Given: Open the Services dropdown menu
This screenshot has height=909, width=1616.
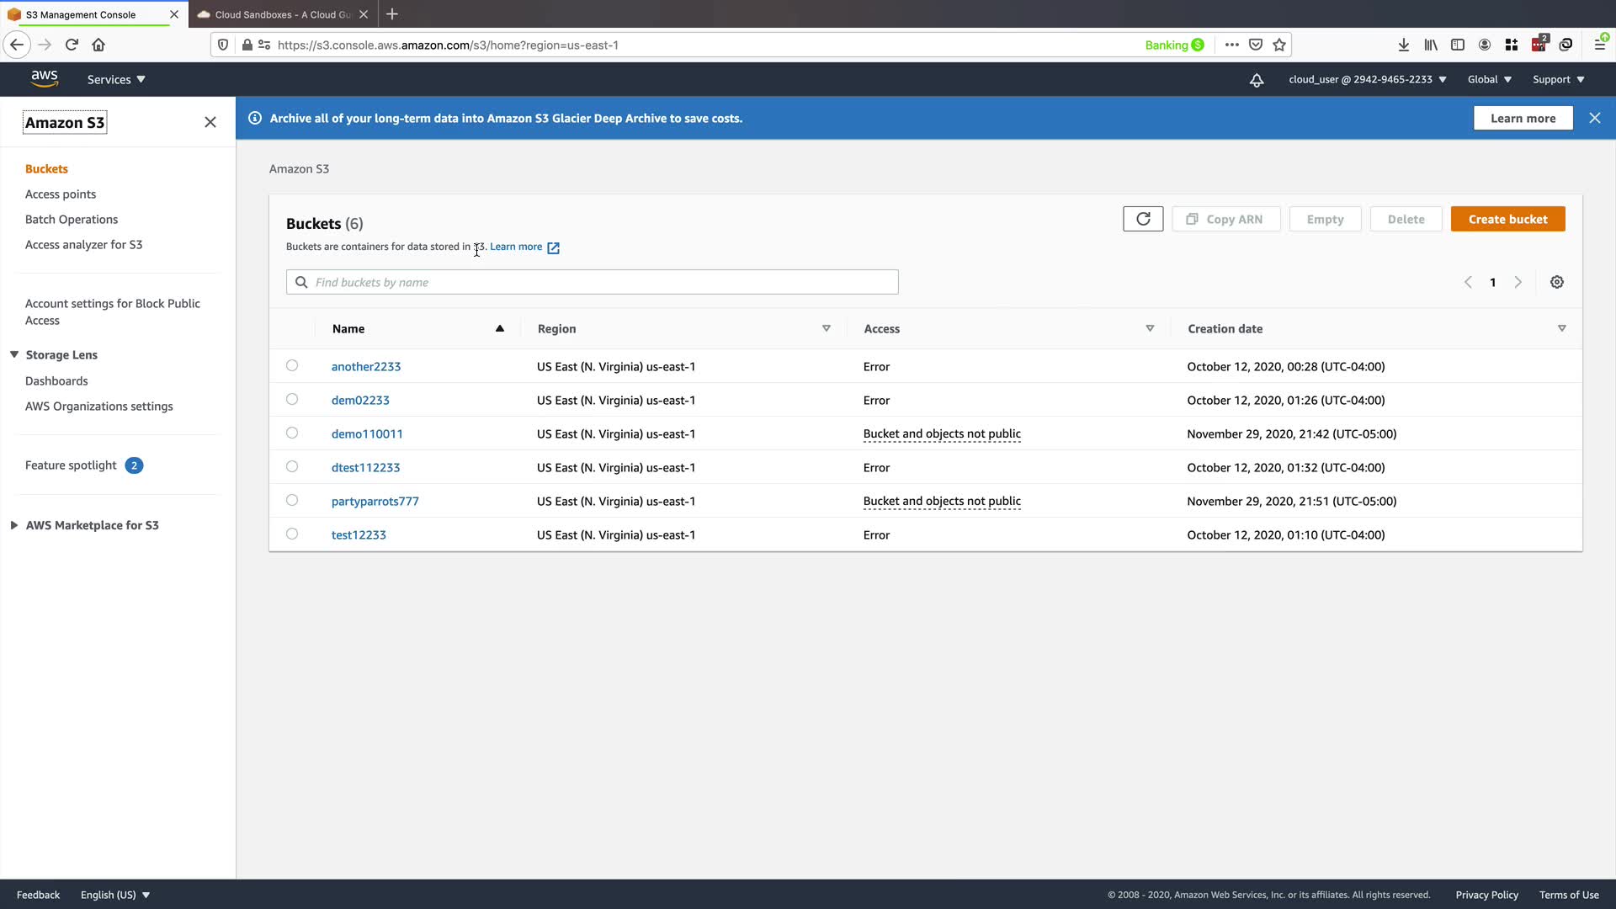Looking at the screenshot, I should [x=116, y=80].
